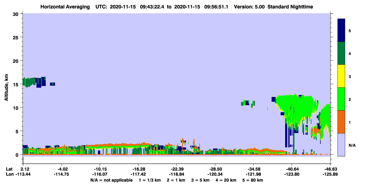
Task: Click the y-axis tick label 20
Action: pyautogui.click(x=16, y=61)
